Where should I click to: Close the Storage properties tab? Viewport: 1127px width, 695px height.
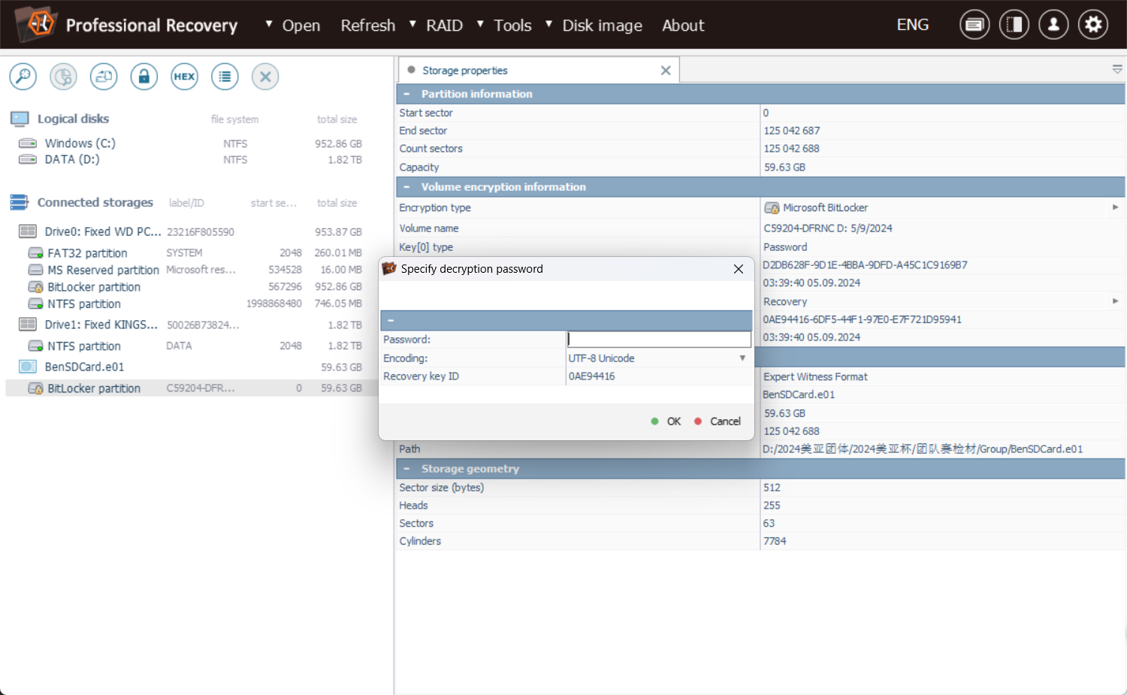[x=666, y=71]
